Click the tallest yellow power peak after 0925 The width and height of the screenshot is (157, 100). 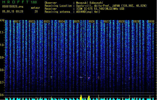(x=81, y=97)
